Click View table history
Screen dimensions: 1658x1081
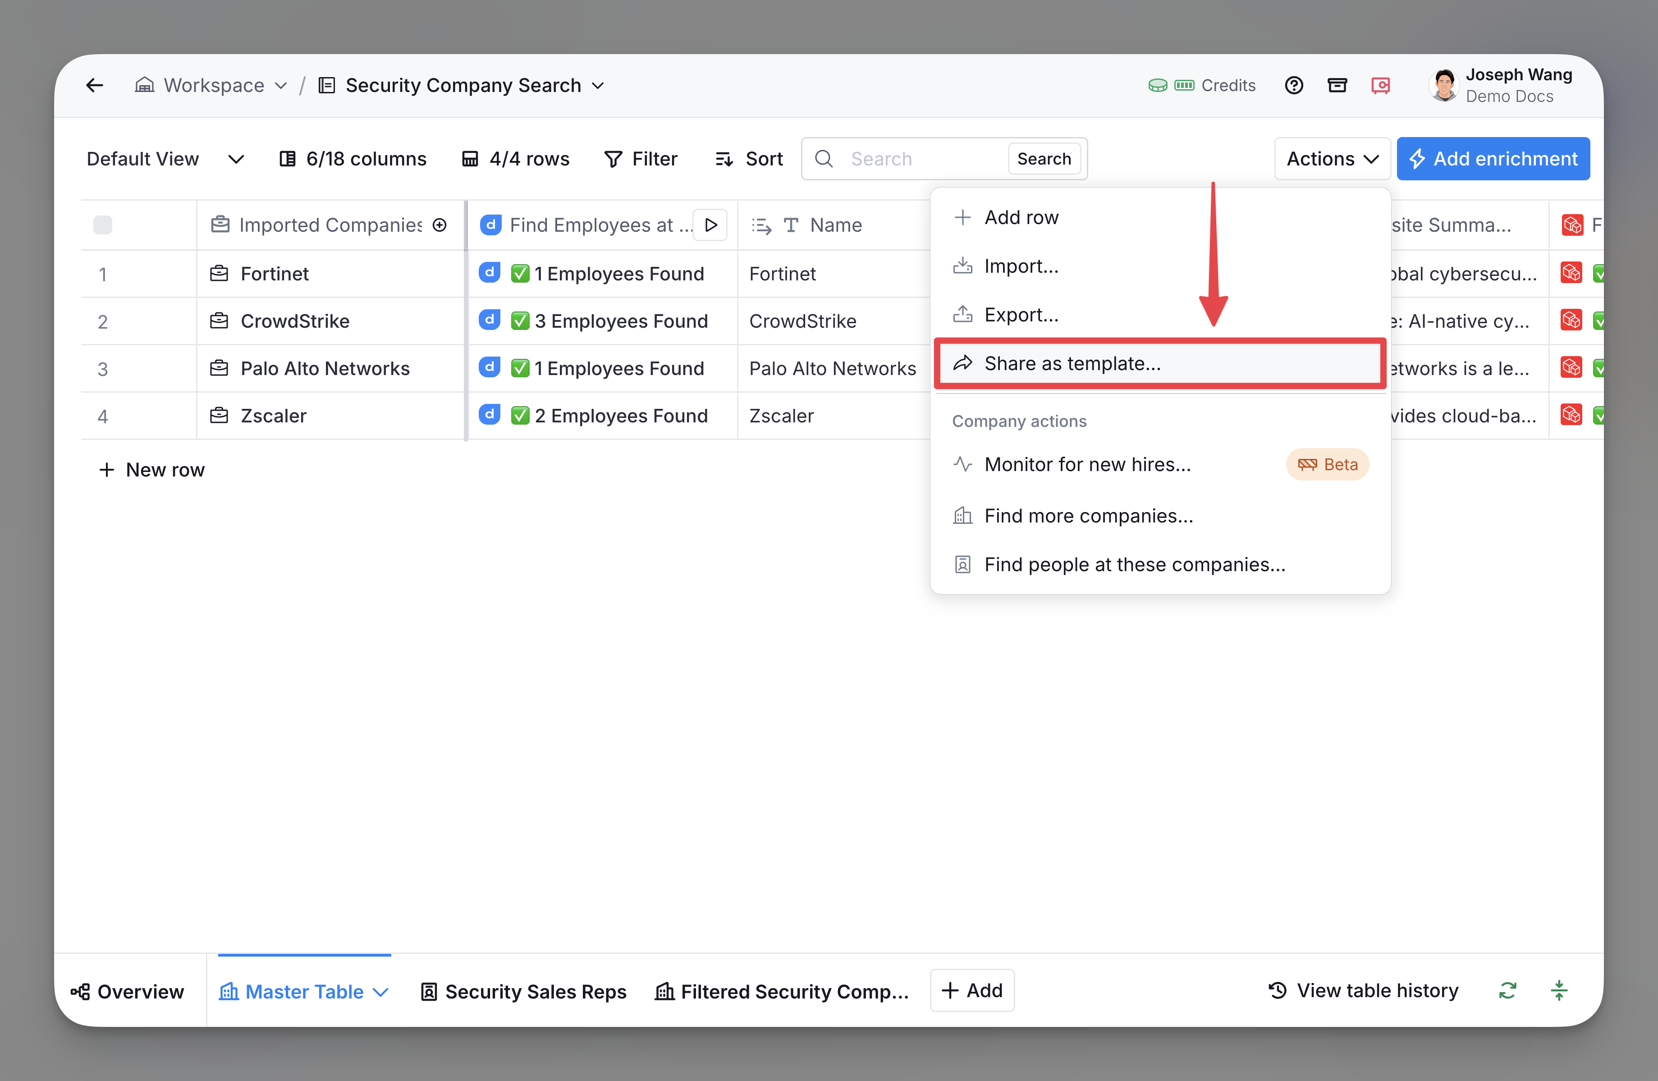point(1363,990)
